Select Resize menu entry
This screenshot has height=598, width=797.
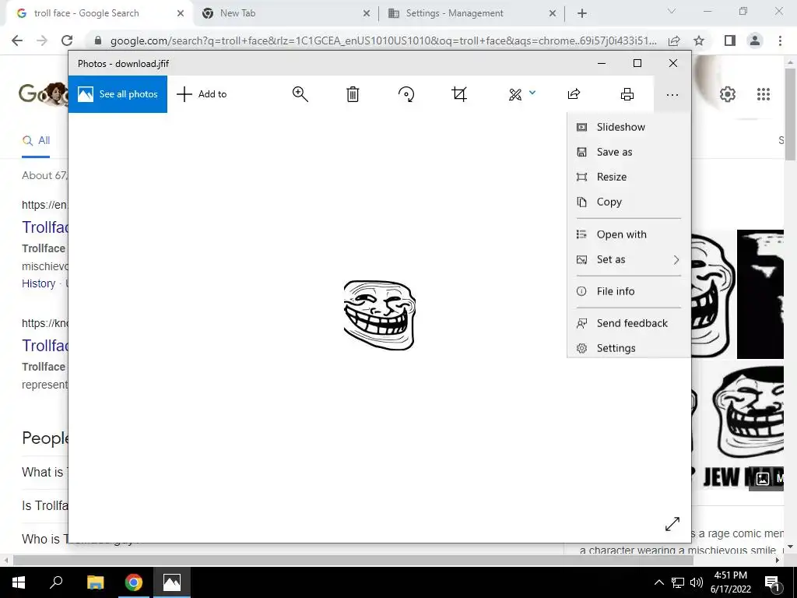[629, 177]
